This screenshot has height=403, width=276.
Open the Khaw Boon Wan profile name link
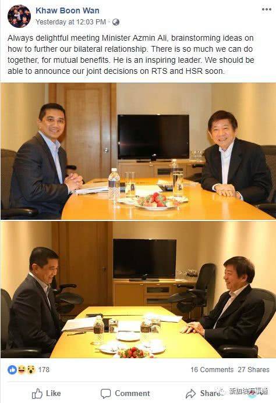pos(68,10)
